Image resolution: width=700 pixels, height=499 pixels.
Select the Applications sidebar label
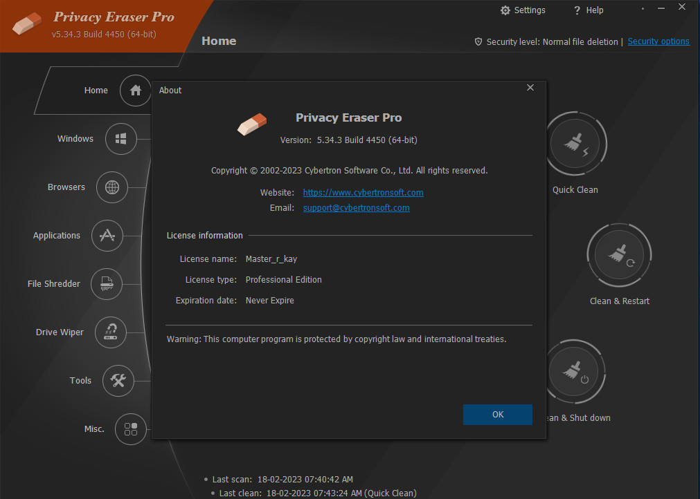tap(57, 236)
